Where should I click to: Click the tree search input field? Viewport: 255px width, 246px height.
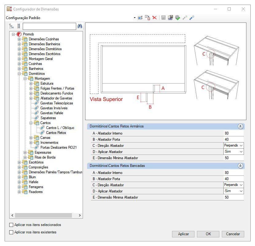tap(49, 26)
